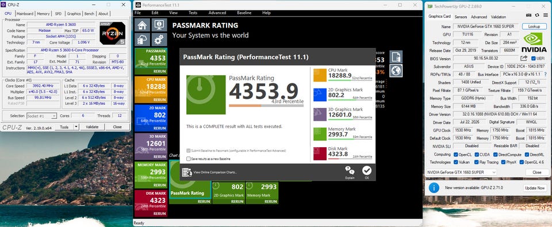Open PerformanceTest Home dashboard icon
Image resolution: width=552 pixels, height=227 pixels.
(x=142, y=25)
